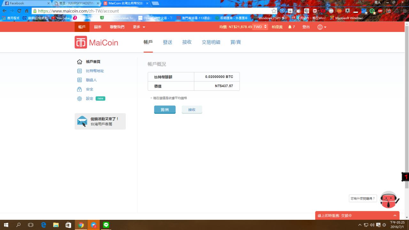This screenshot has height=230, width=409.
Task: Click the chat mascot robot icon
Action: click(x=388, y=200)
